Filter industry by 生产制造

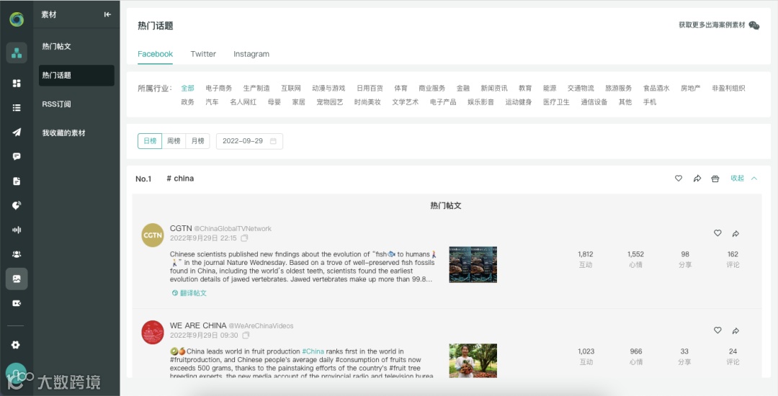(x=256, y=89)
